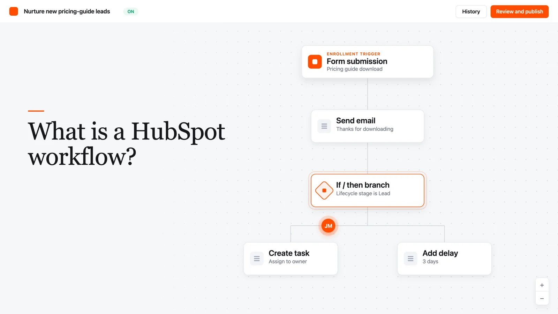Click the Form submission trigger icon
558x314 pixels.
(x=315, y=62)
